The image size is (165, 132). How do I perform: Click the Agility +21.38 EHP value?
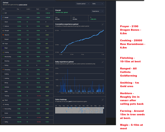tap(47, 92)
